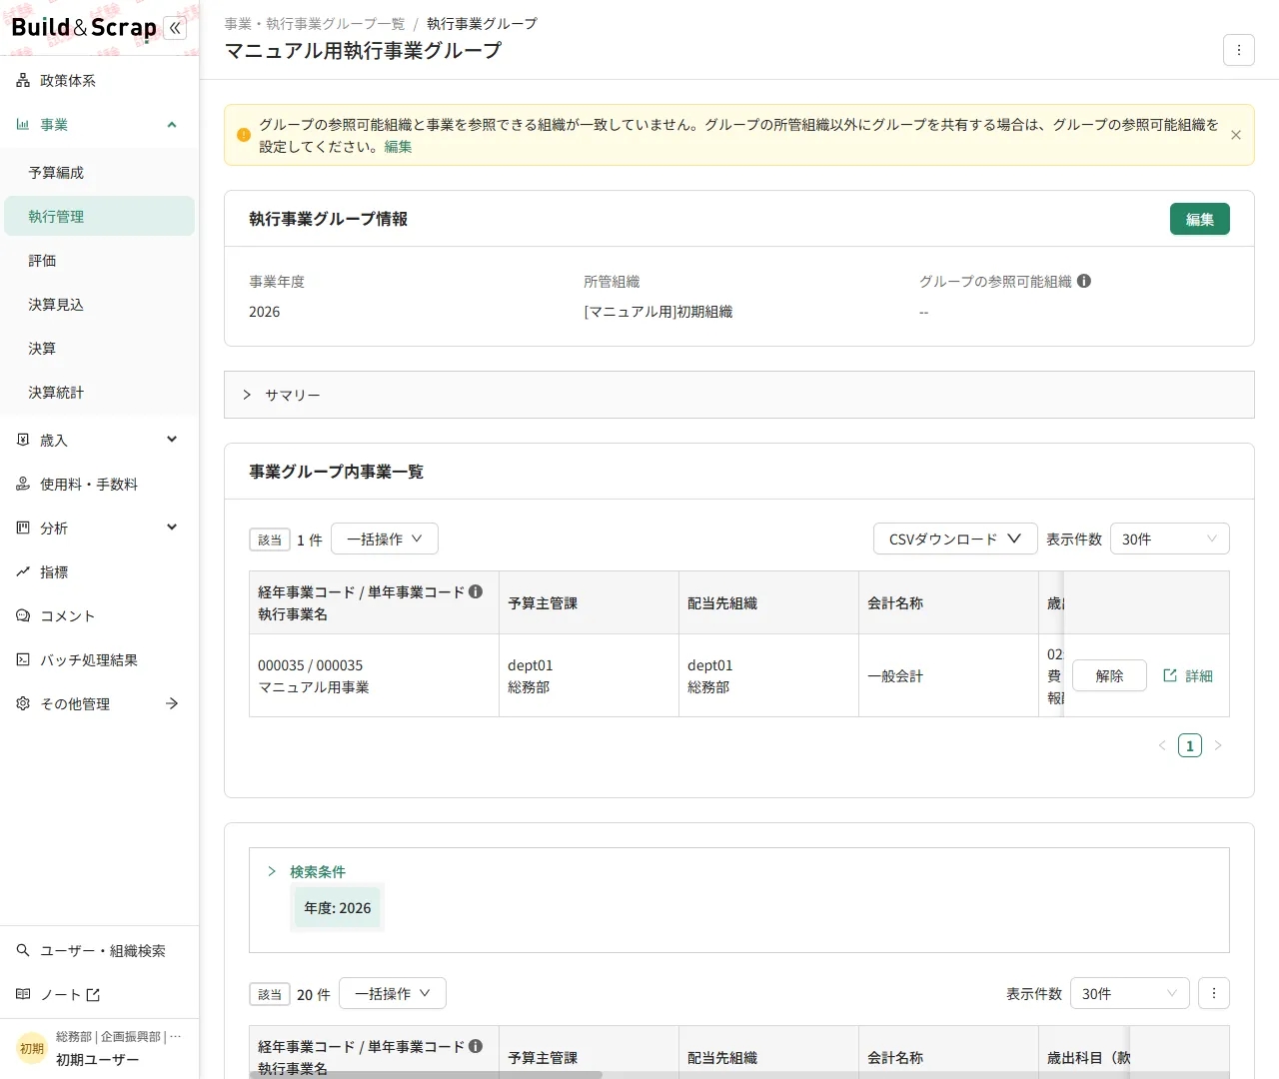Viewport: 1279px width, 1079px height.
Task: Open 決算見込 sidebar item
Action: coord(99,304)
